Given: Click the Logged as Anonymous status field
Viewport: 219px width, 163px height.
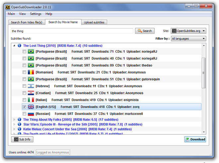Looking at the screenshot, I should point(53,152).
